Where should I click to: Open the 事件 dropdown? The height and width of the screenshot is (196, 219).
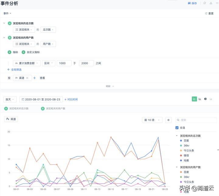[7, 13]
